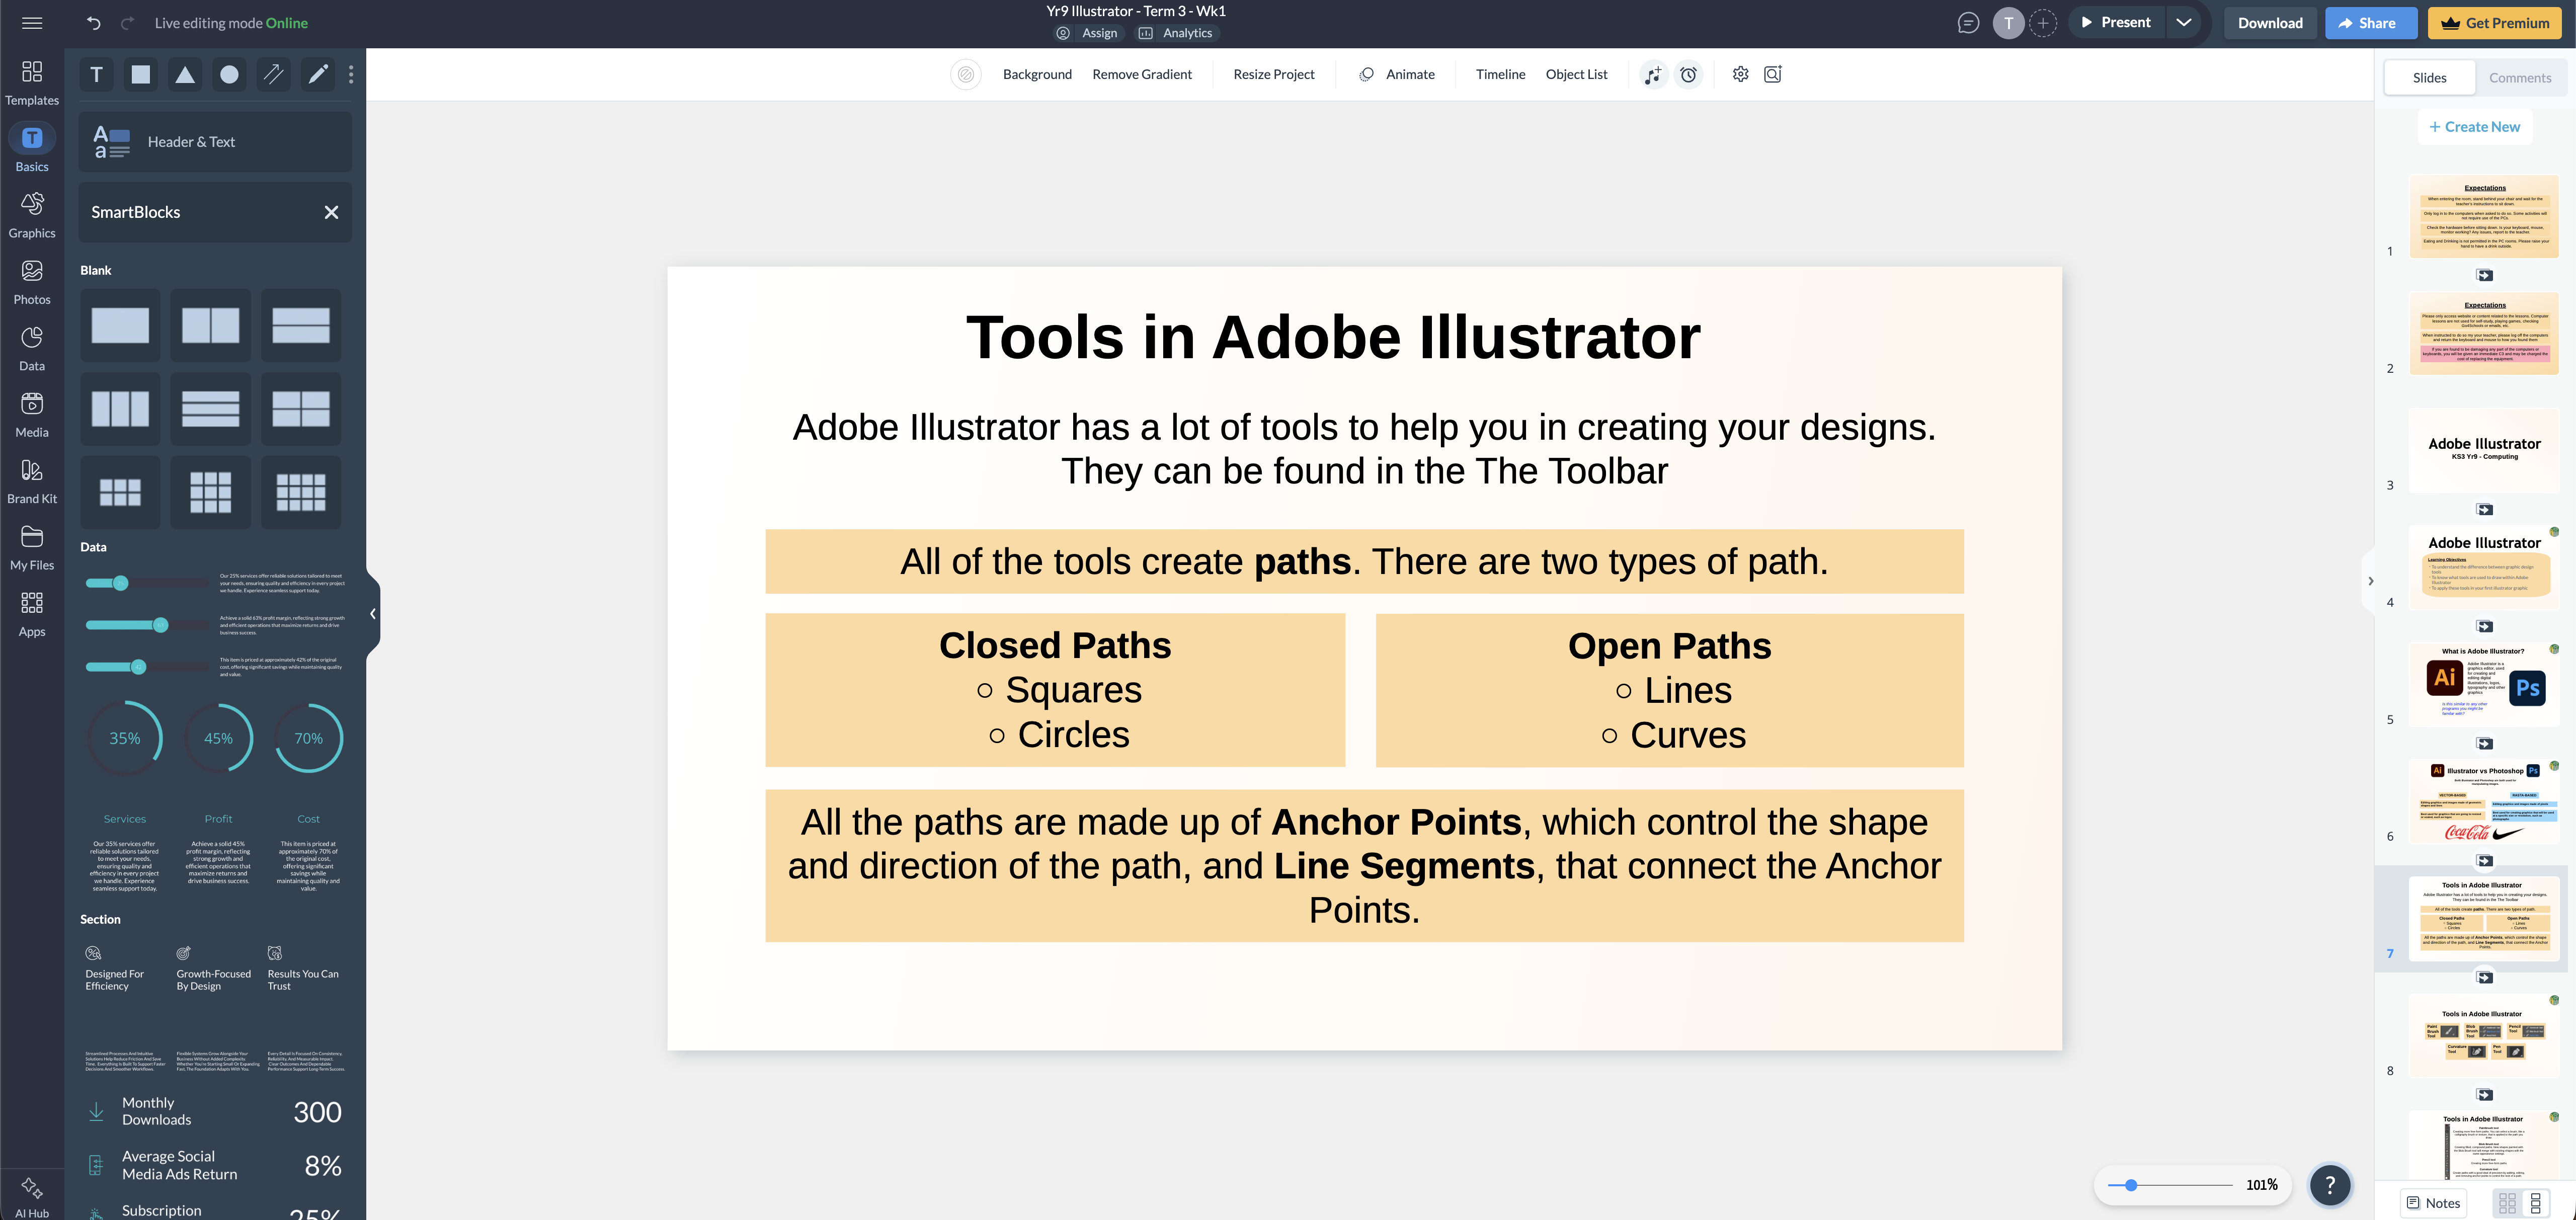Screen dimensions: 2576x1220
Task: Open the add music icon
Action: 1653,74
